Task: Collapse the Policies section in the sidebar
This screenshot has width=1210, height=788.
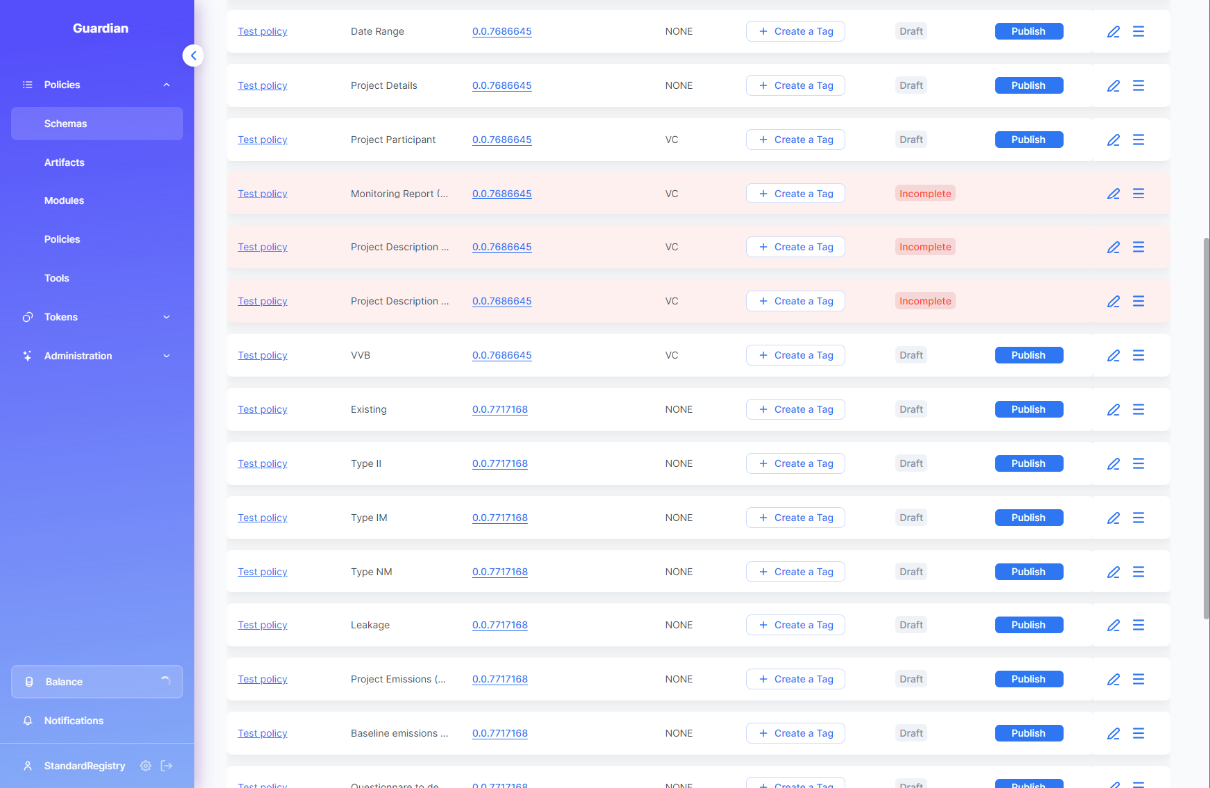Action: [166, 85]
